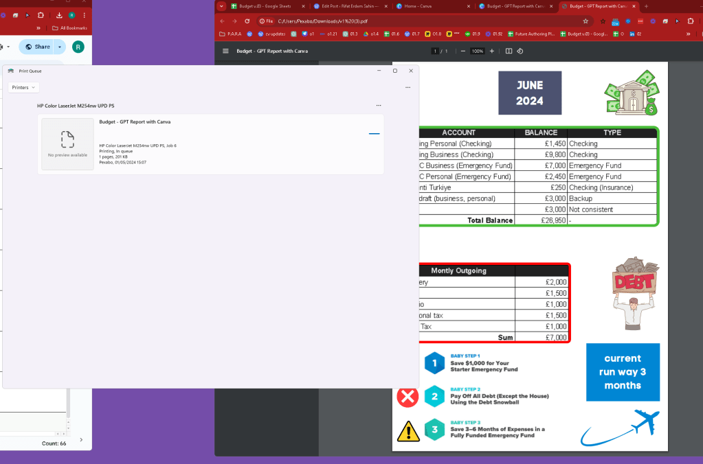Click Count: 66 status in Sheets

54,443
